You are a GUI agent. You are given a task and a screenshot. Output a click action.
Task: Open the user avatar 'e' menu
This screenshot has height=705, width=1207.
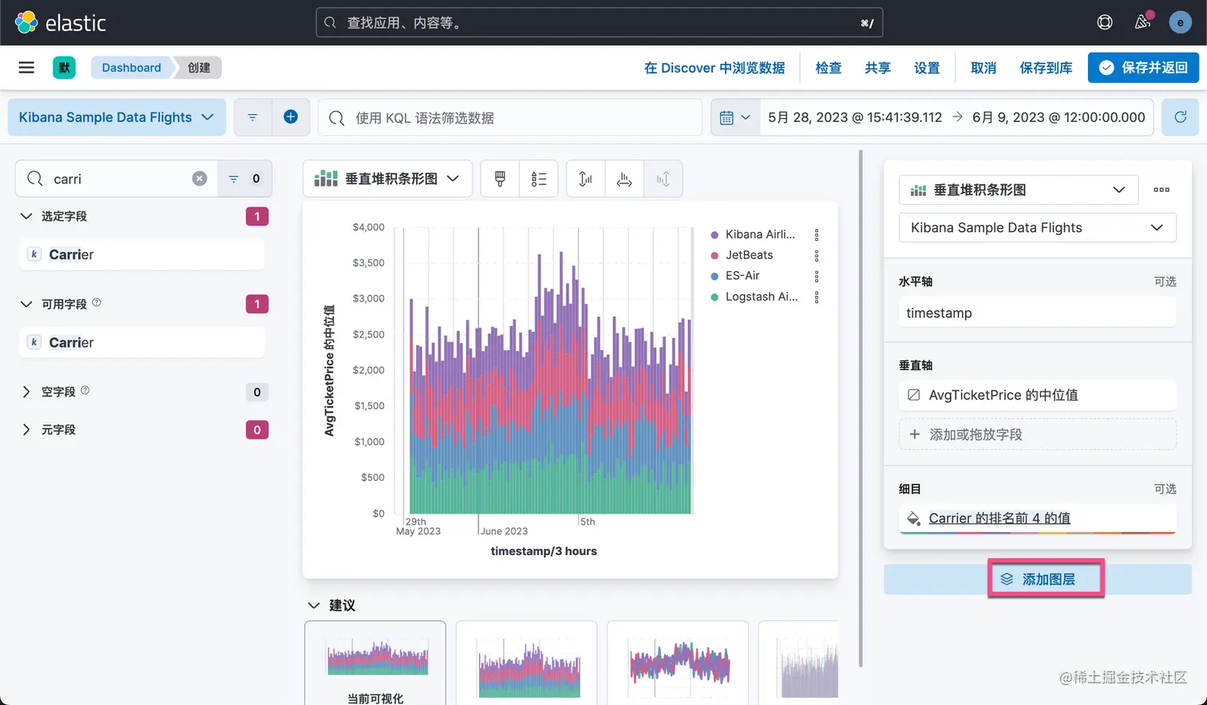click(1180, 22)
